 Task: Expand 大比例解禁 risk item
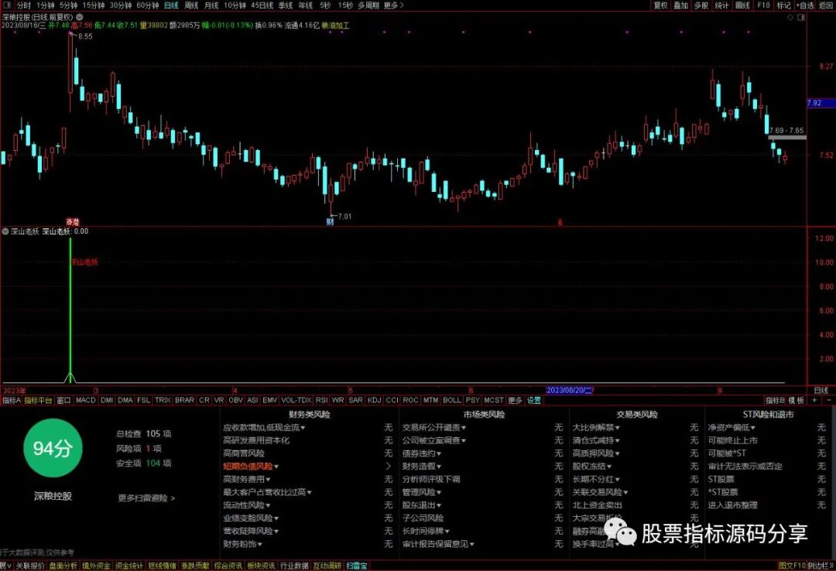pos(596,428)
